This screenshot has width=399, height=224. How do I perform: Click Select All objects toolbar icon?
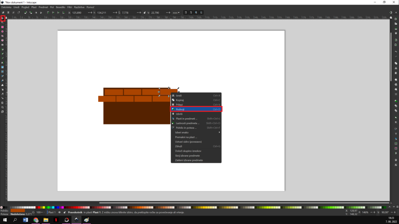tap(3, 12)
